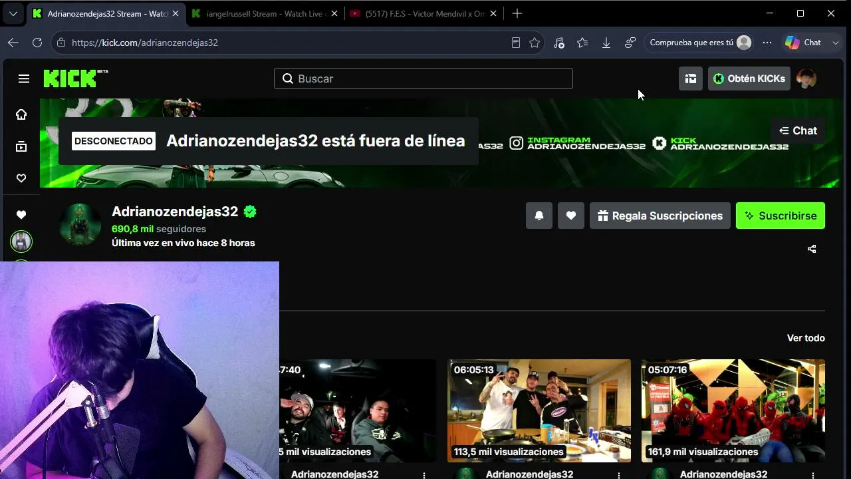
Task: Click the green verified badge by Adrianozendejas32
Action: pyautogui.click(x=250, y=212)
